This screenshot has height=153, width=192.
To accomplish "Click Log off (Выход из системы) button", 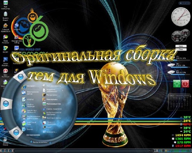I will pos(39,142).
